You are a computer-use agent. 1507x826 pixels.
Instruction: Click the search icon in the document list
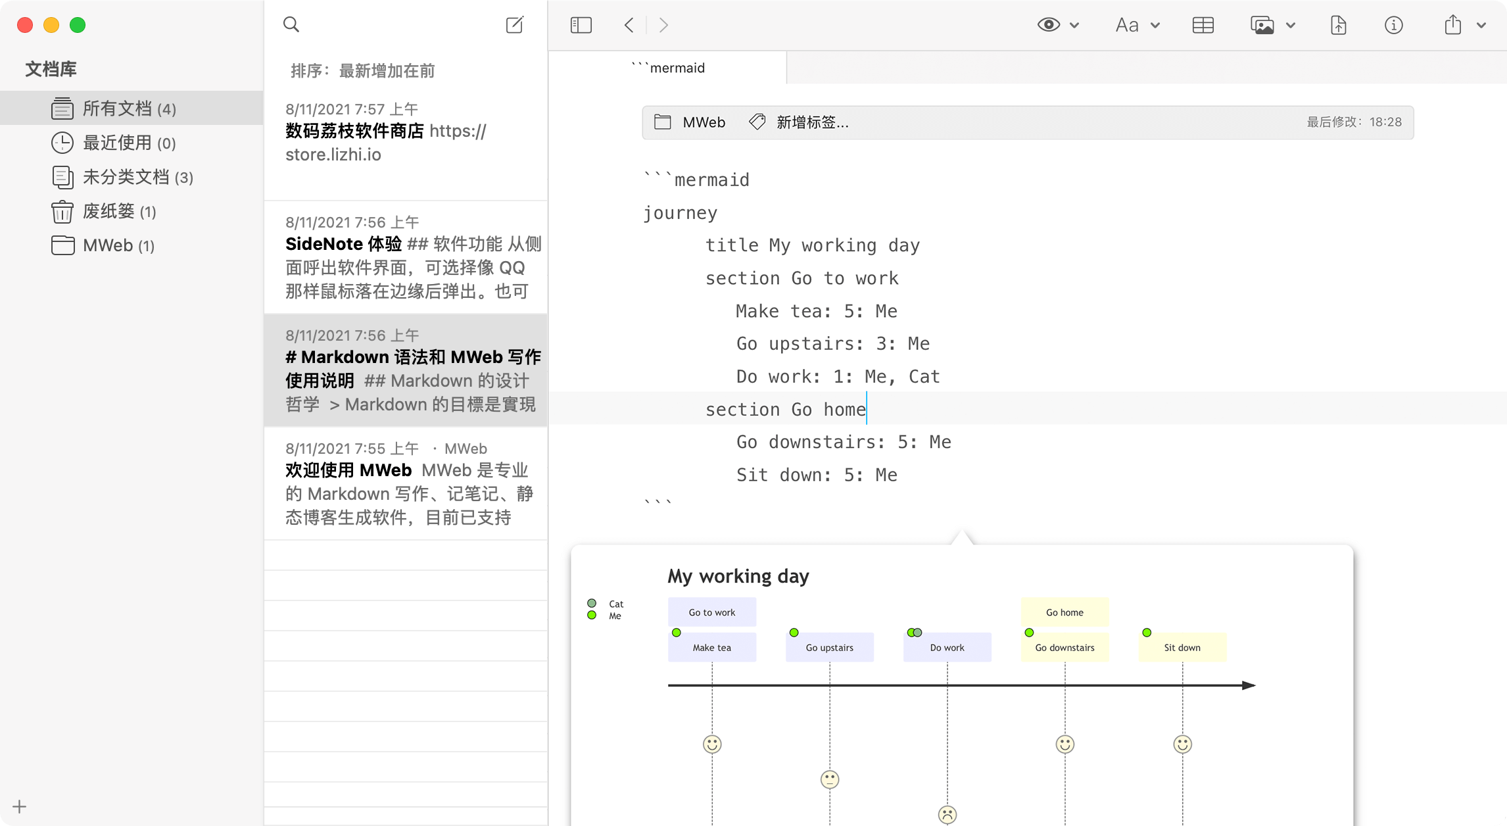tap(291, 24)
